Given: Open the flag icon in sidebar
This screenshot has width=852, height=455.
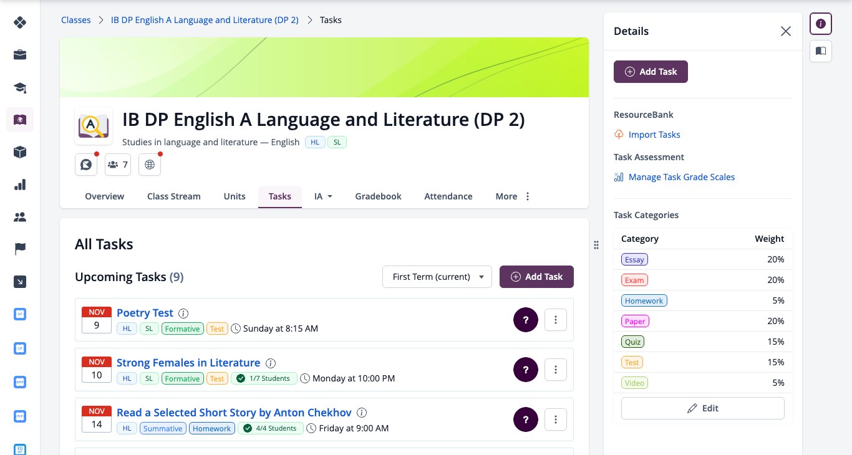Looking at the screenshot, I should (20, 249).
